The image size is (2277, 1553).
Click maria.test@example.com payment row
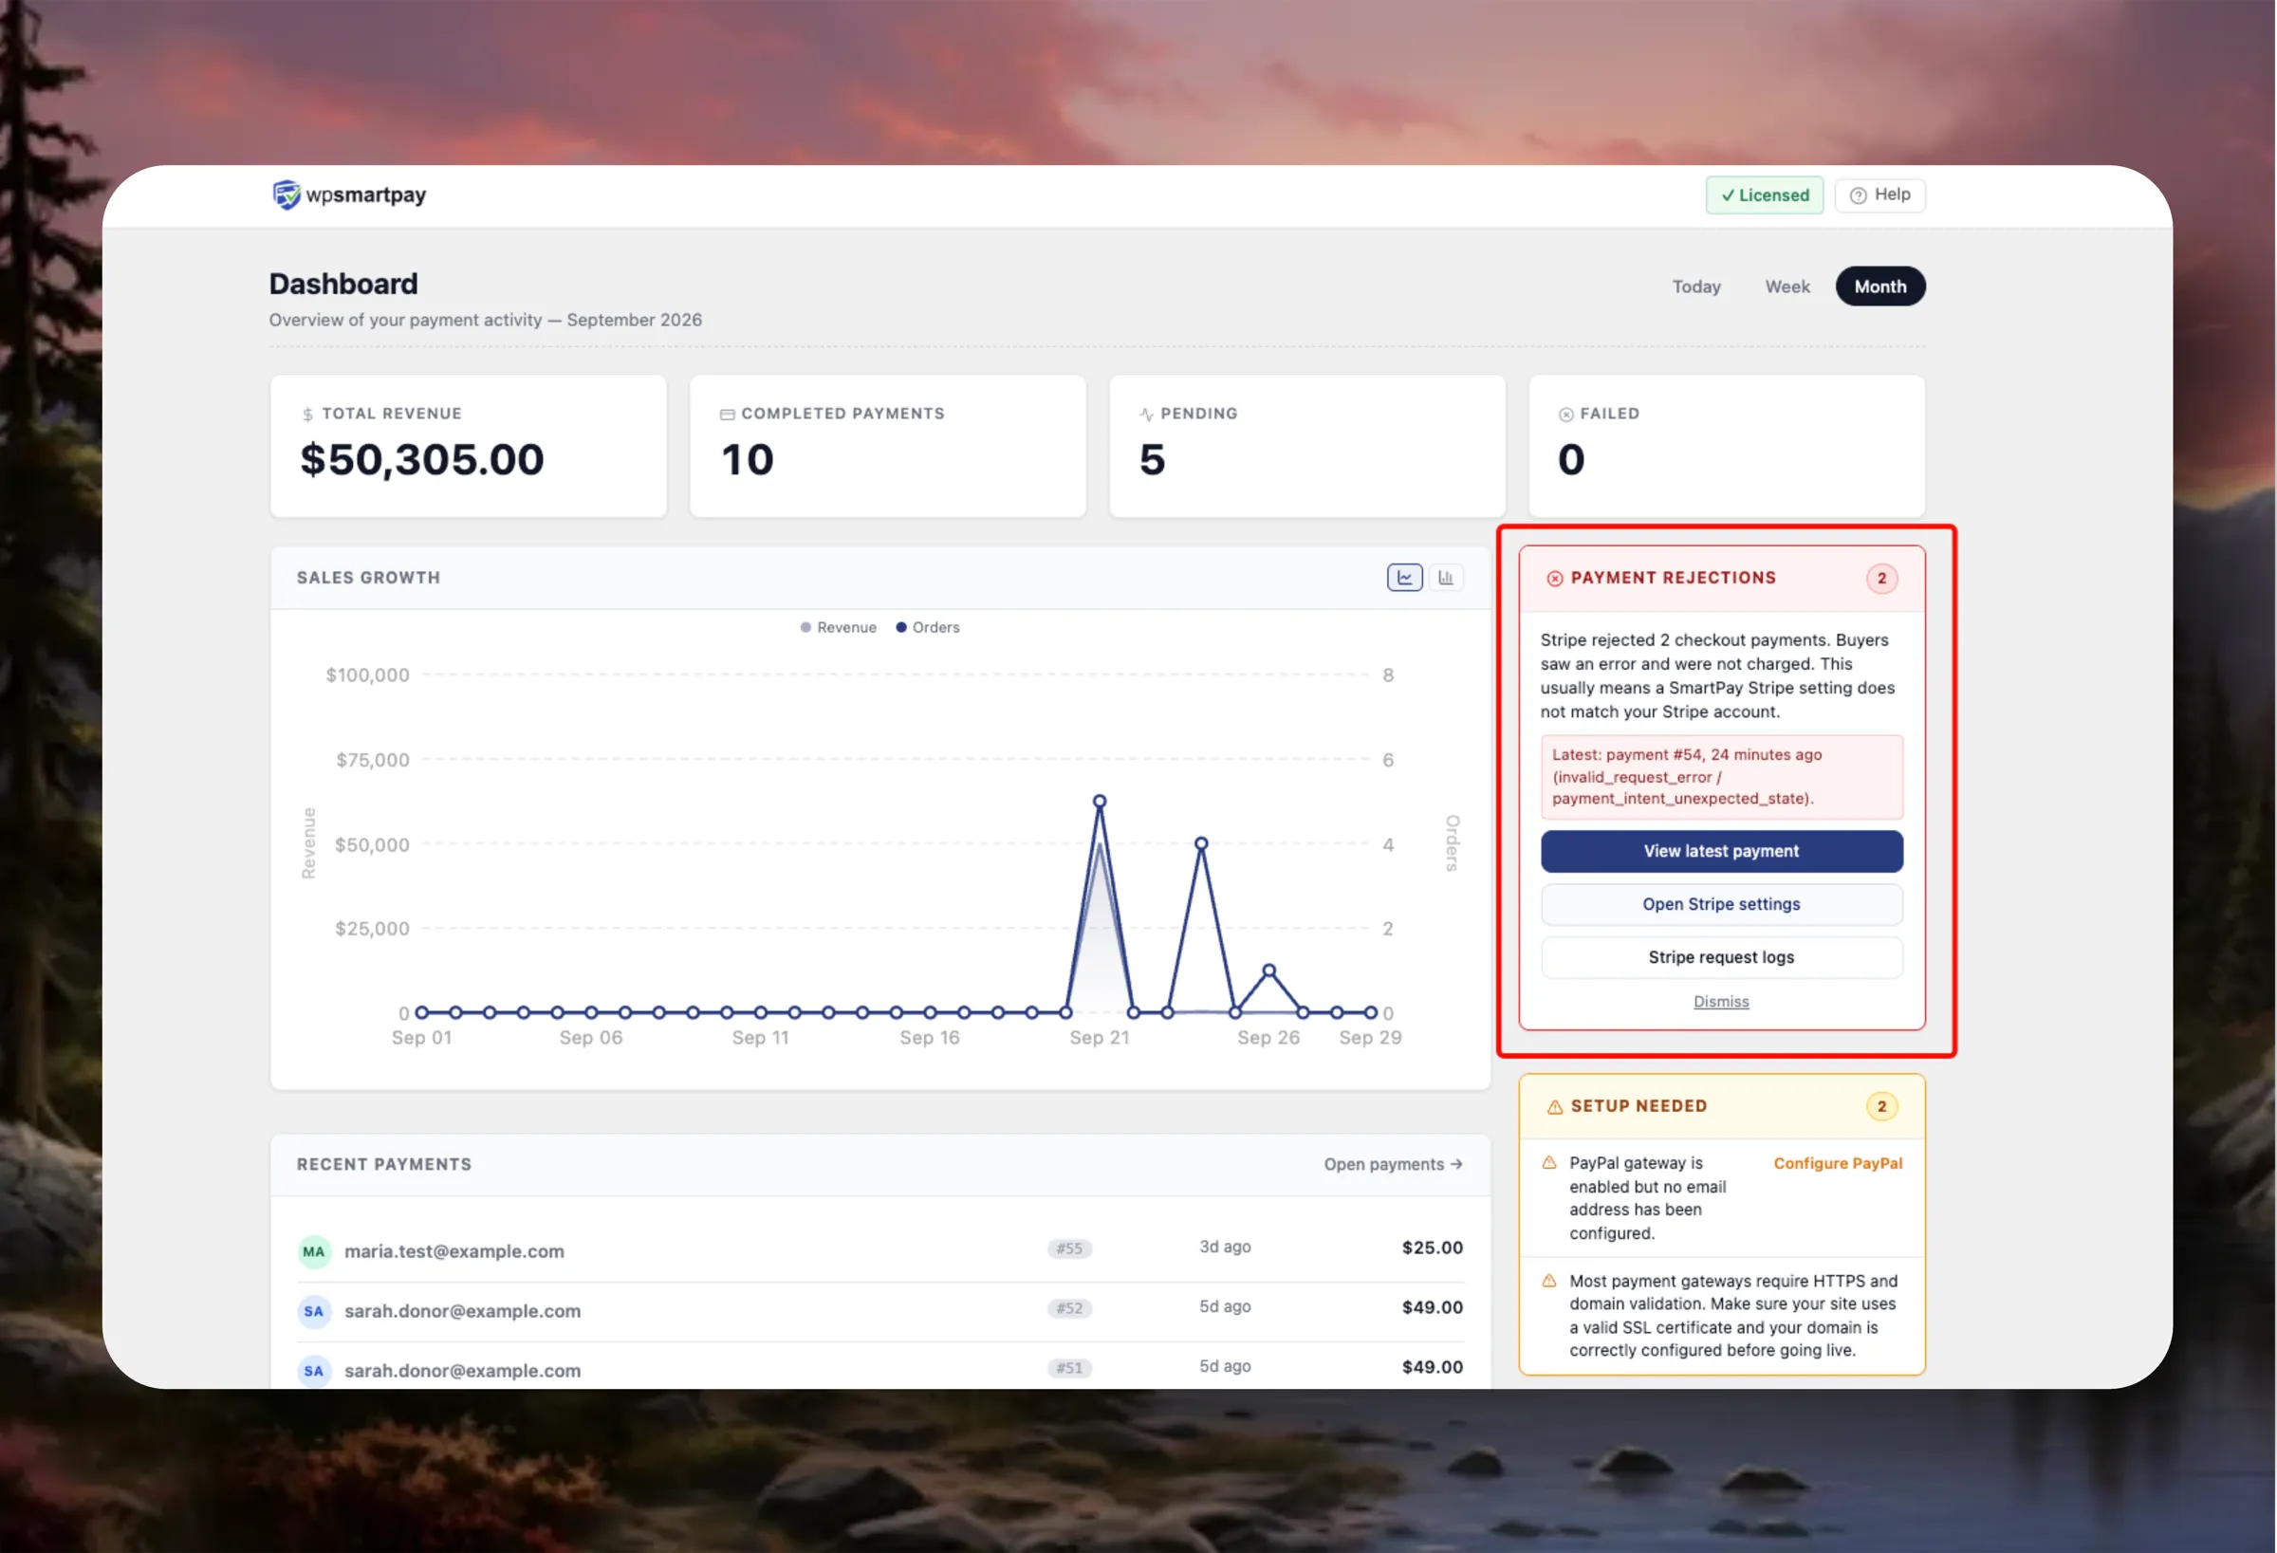(879, 1251)
